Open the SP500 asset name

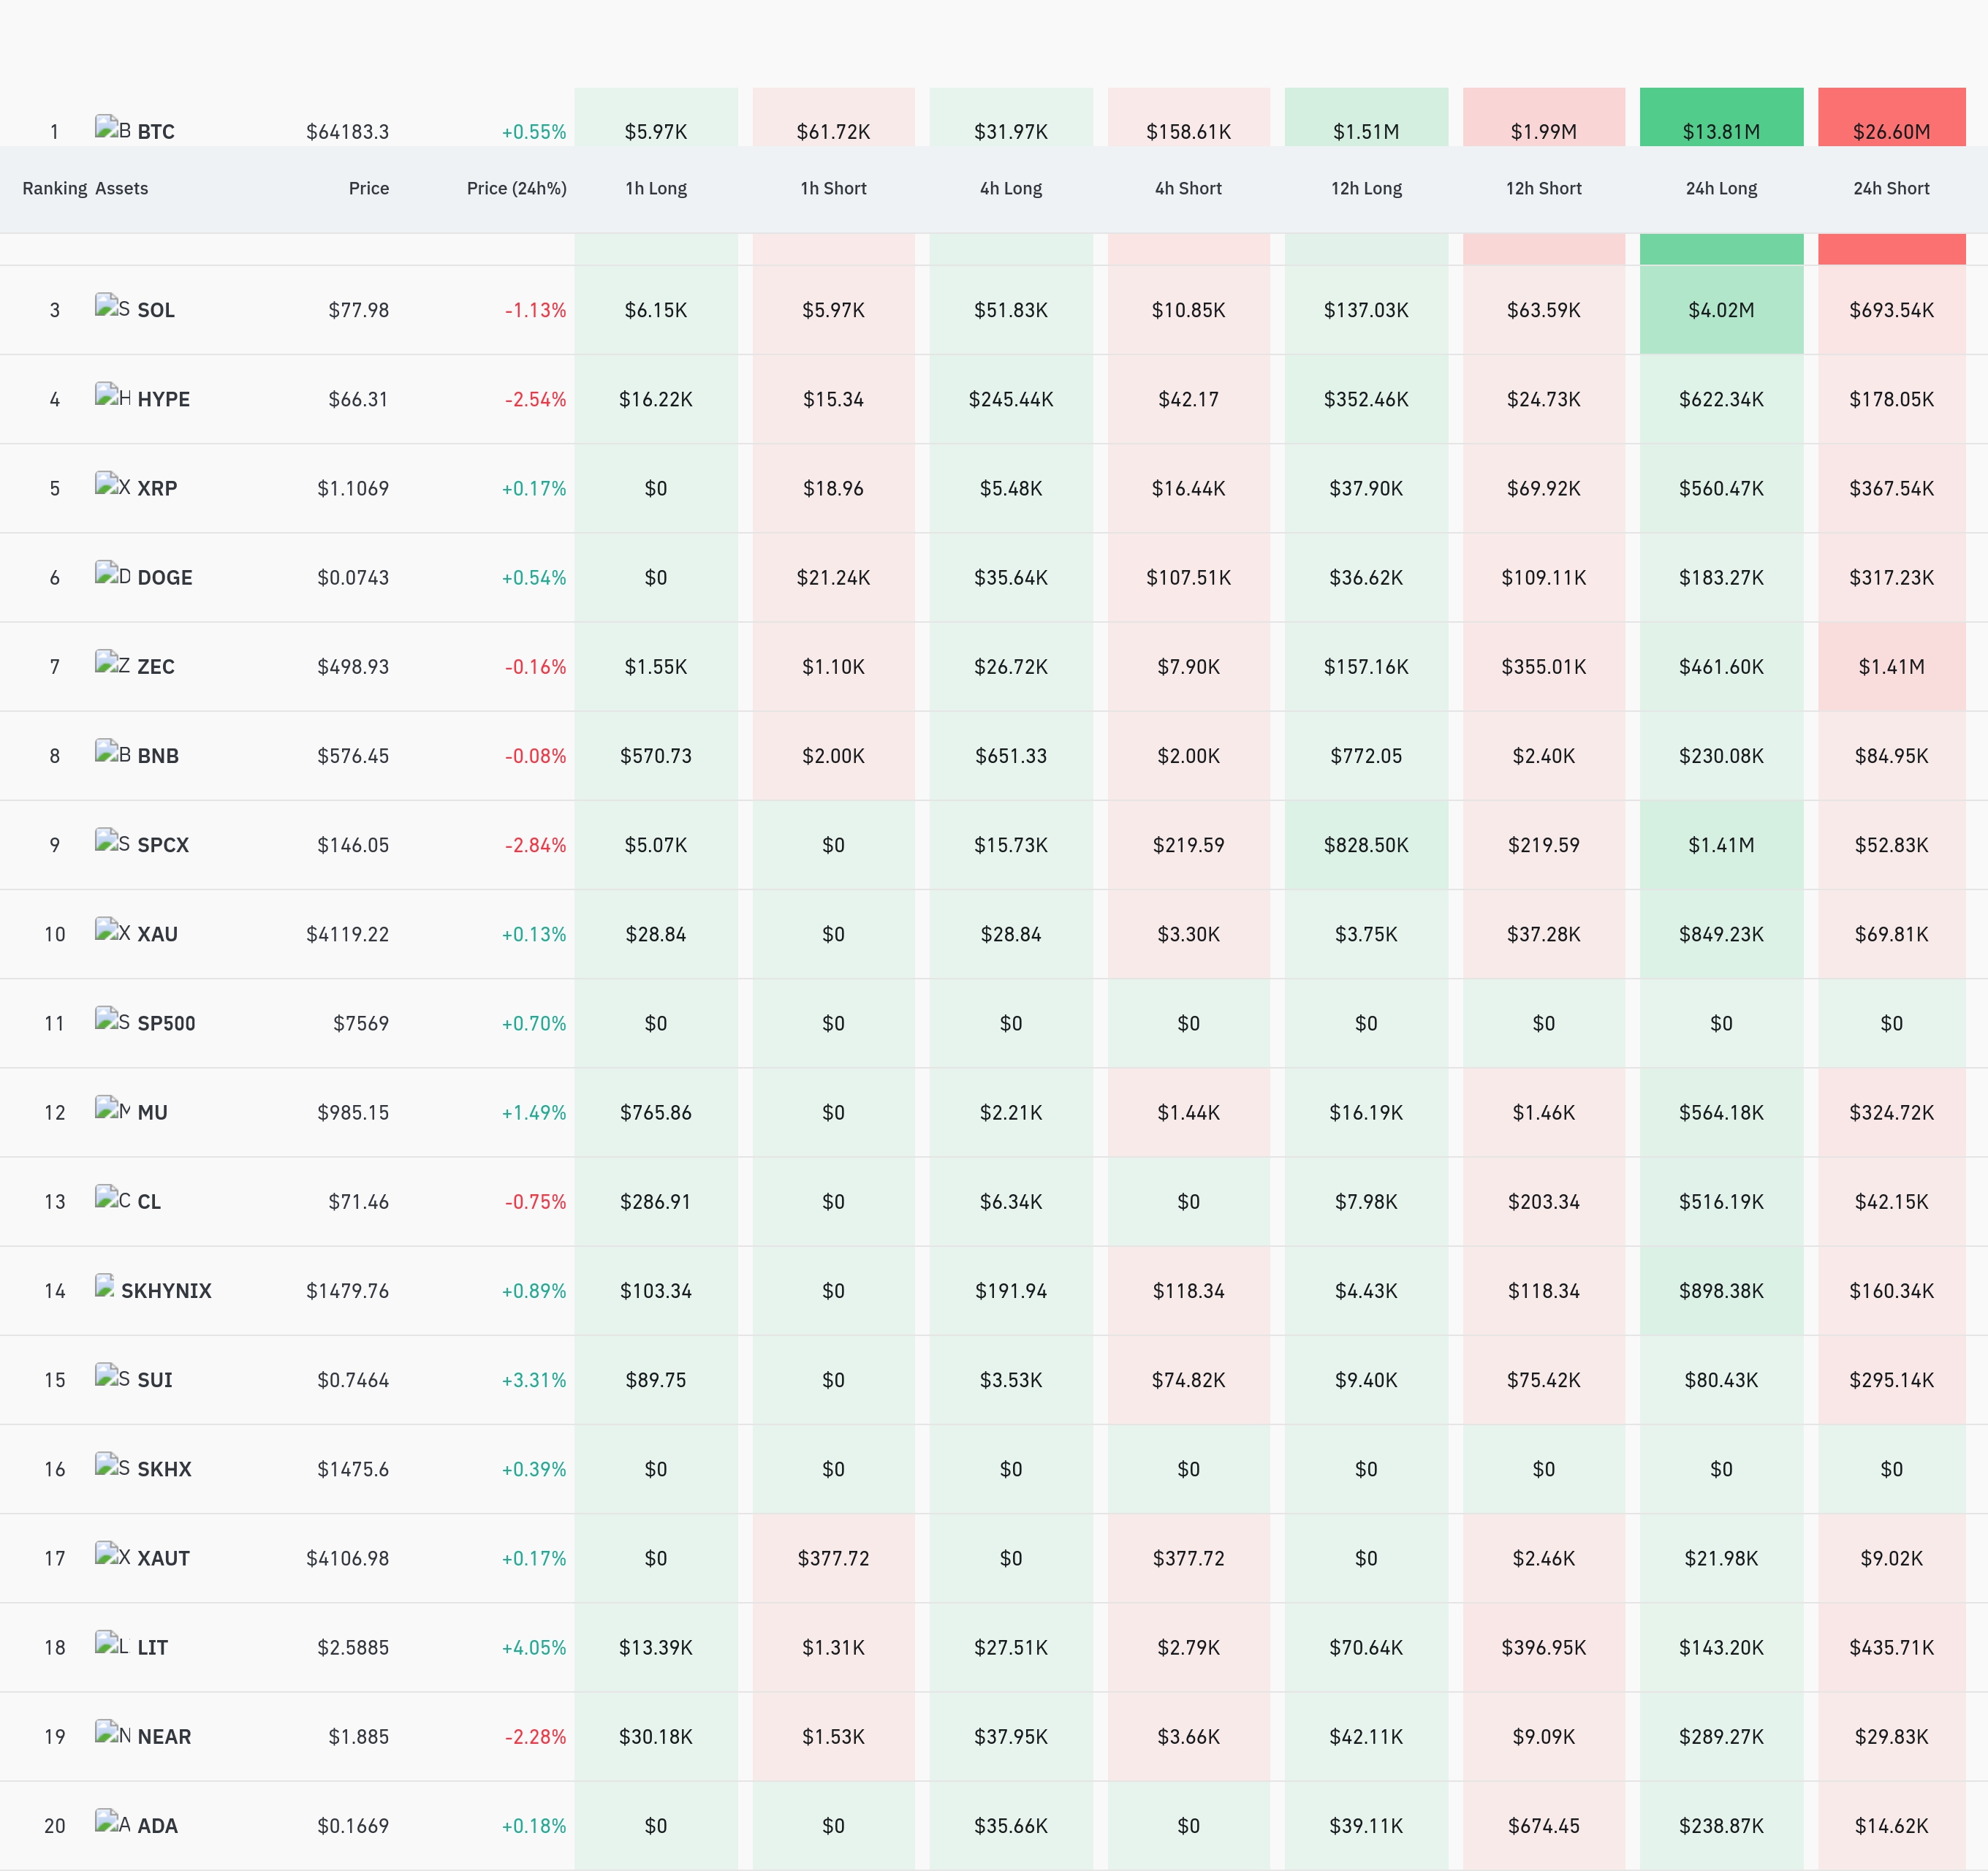tap(166, 1023)
